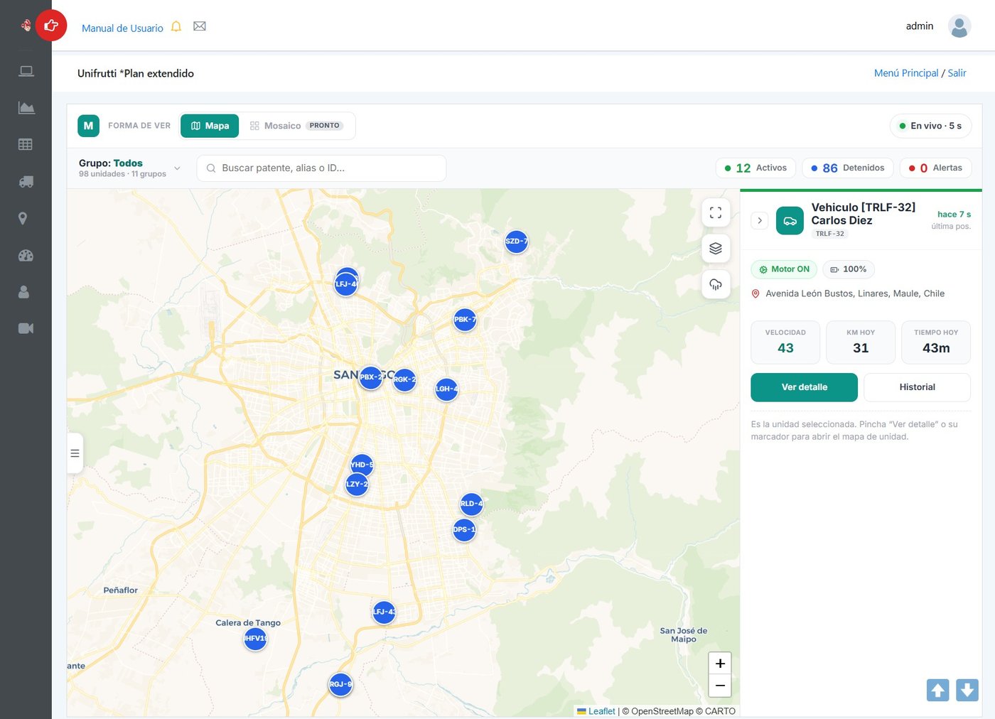Click the red hand pointer logo button

pyautogui.click(x=51, y=26)
